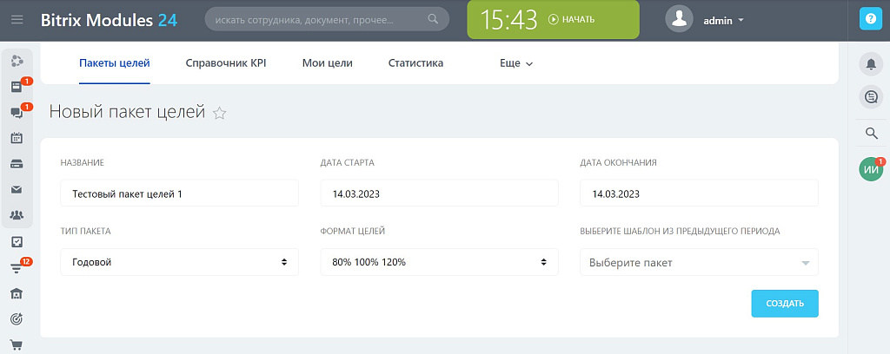Viewport: 890px width, 354px height.
Task: Open the notifications bell
Action: (x=869, y=63)
